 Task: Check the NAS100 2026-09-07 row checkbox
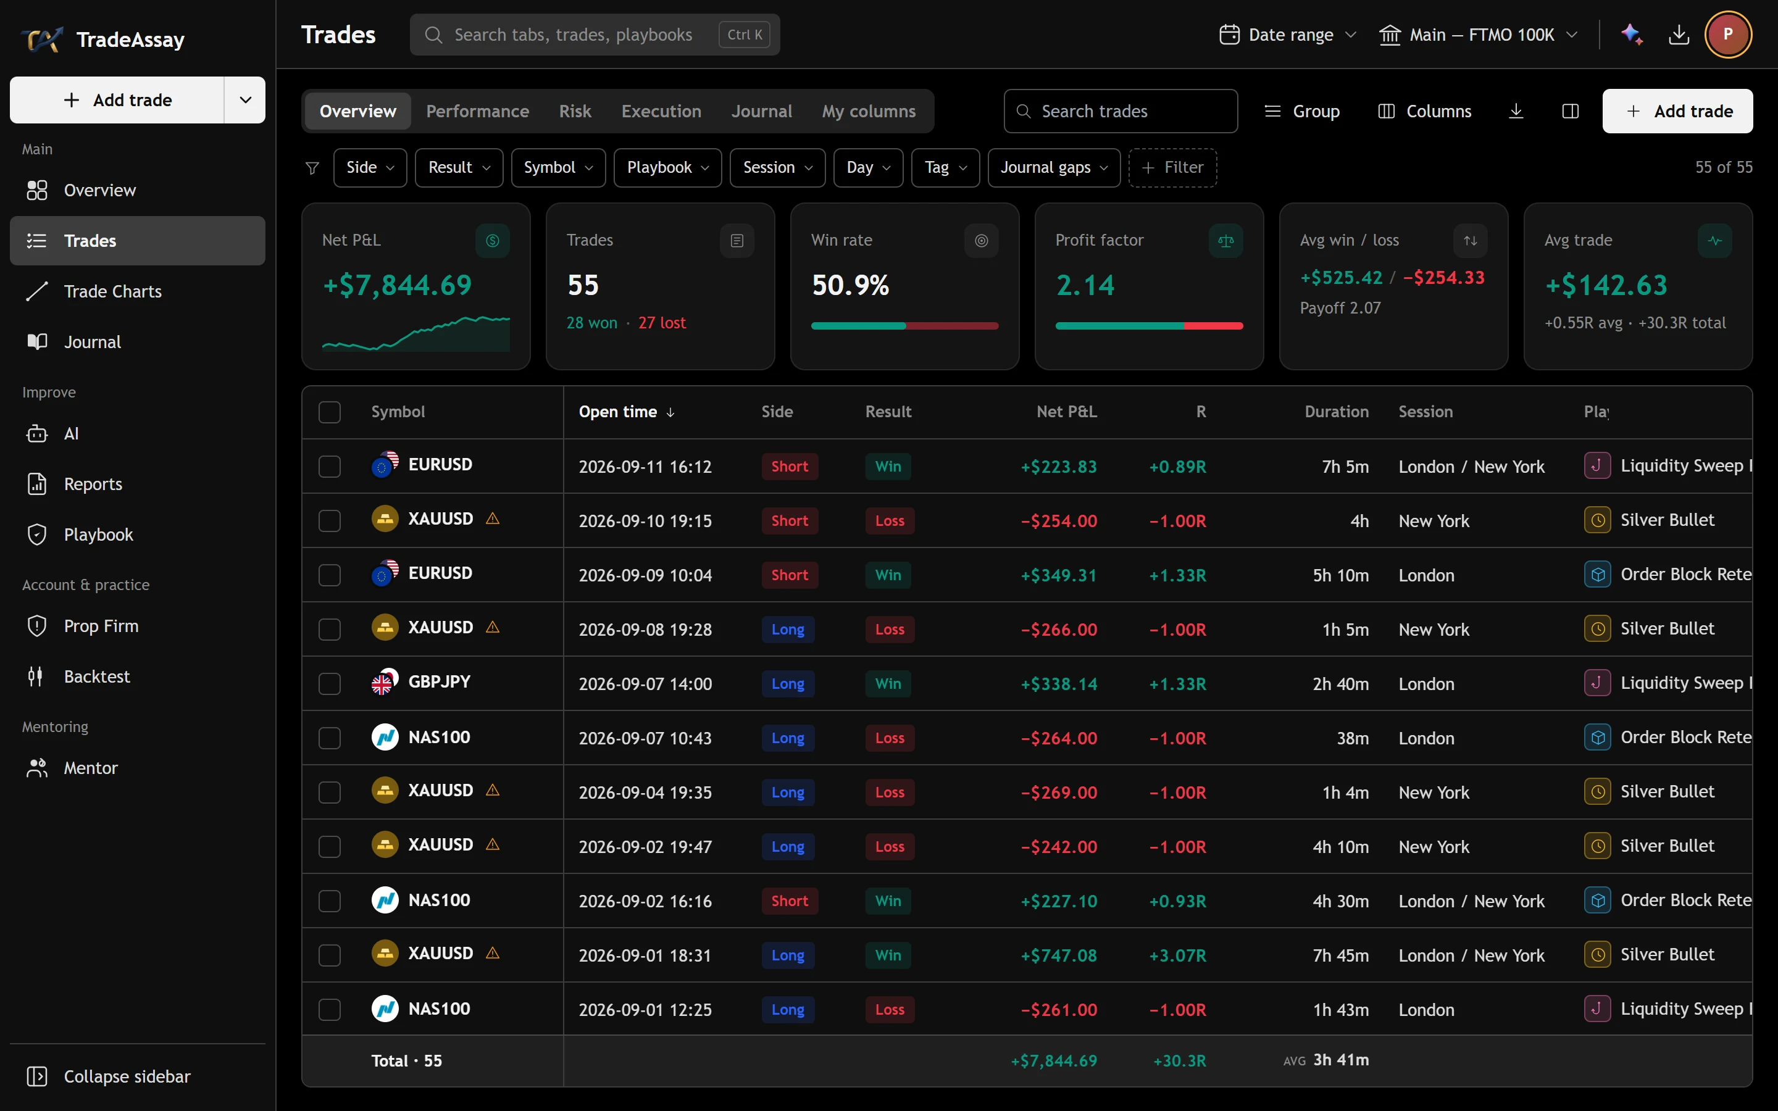(x=330, y=738)
